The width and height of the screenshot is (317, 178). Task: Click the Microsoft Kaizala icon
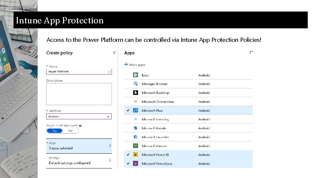coord(135,128)
